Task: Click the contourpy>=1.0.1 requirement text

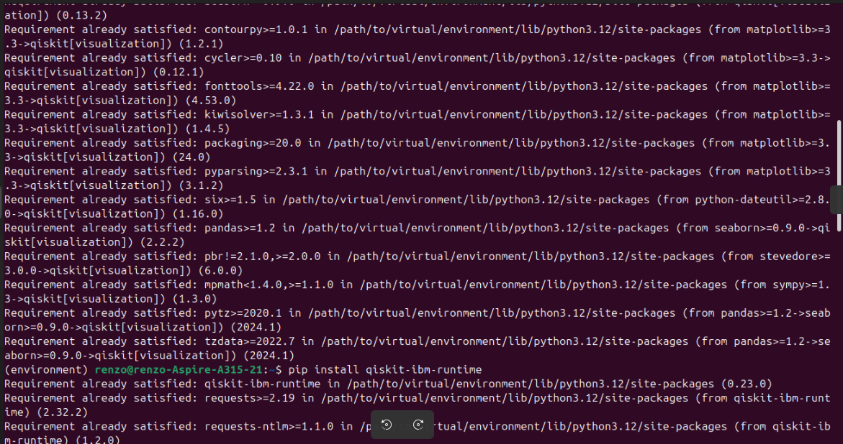Action: [x=256, y=29]
